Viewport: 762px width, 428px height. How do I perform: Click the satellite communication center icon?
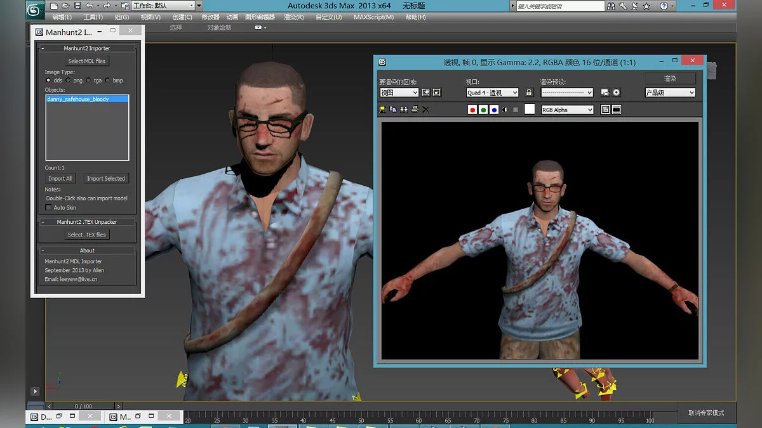pos(634,6)
